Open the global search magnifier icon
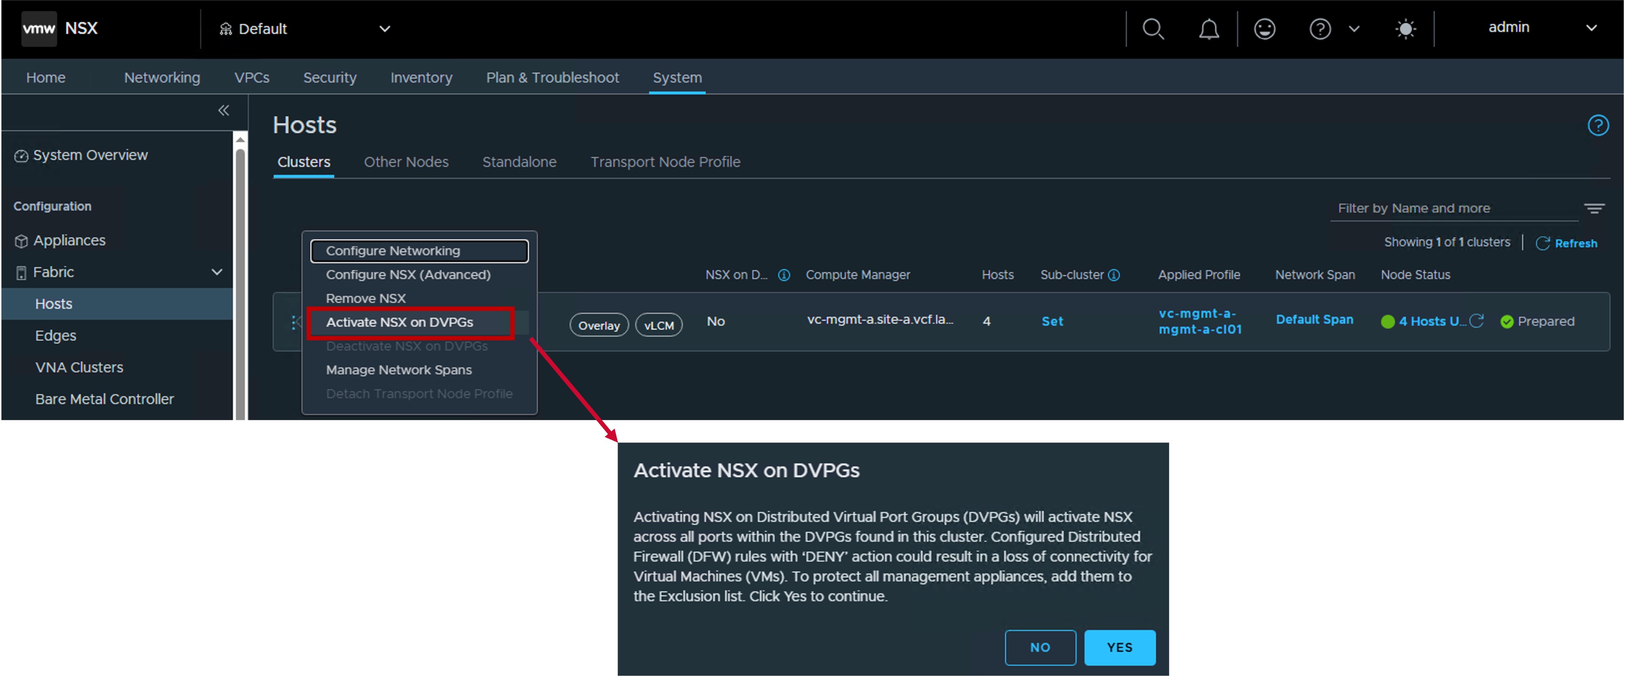 (1153, 29)
